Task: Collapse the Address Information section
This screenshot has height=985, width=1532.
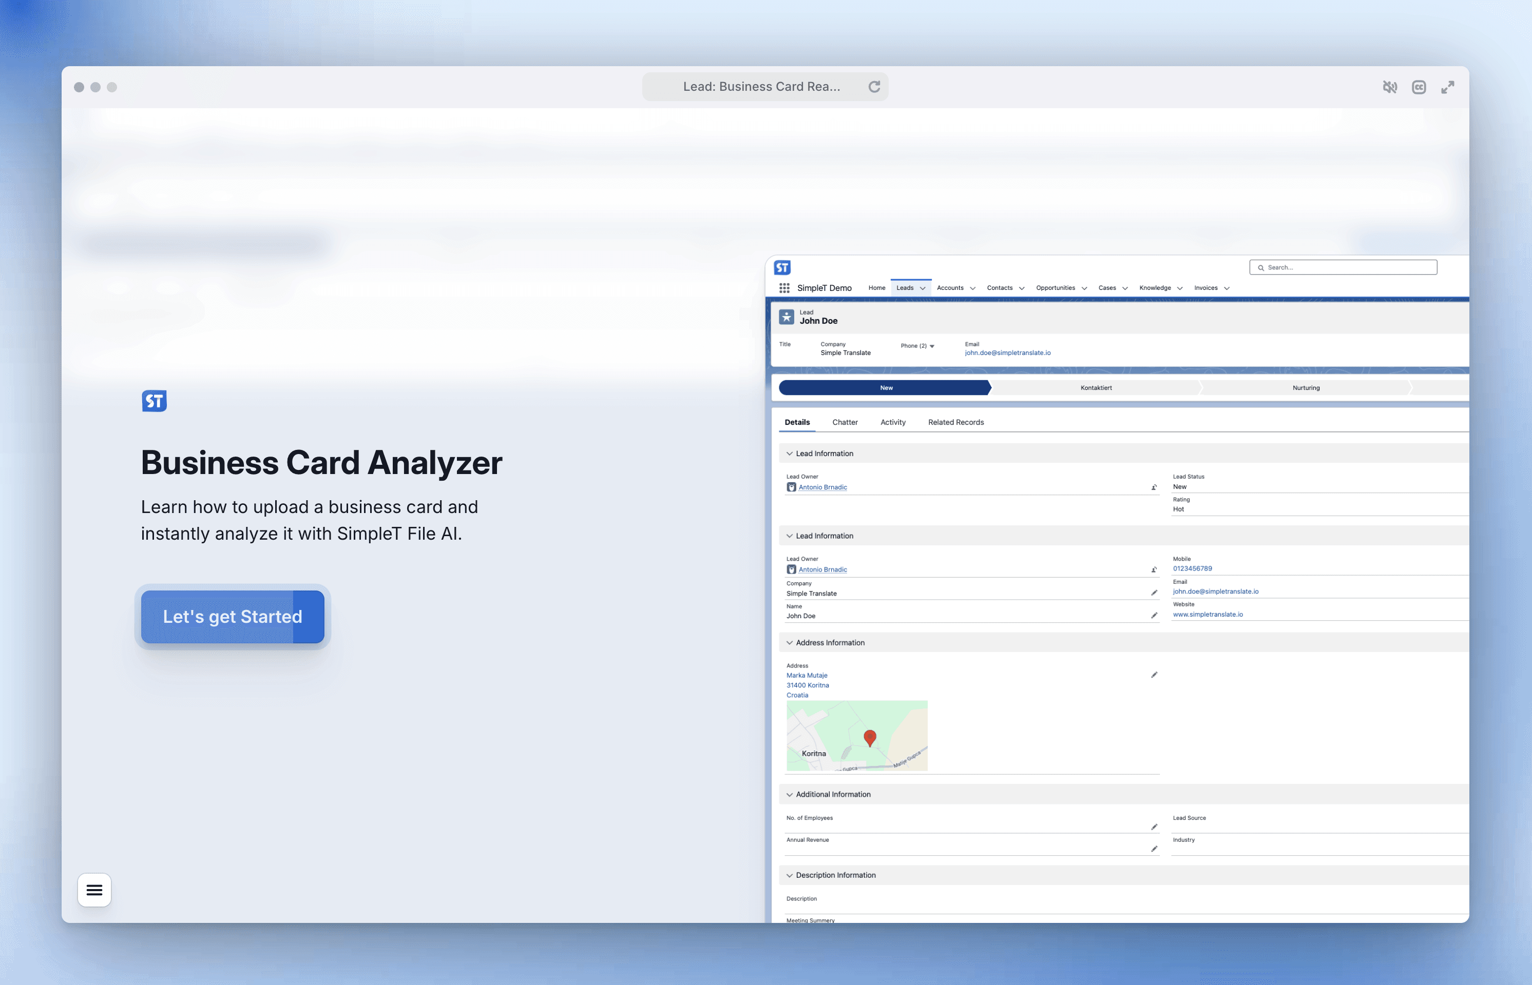Action: [789, 643]
